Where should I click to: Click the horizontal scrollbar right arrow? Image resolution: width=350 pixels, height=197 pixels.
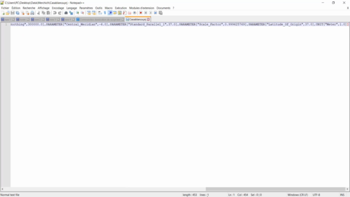[x=347, y=189]
